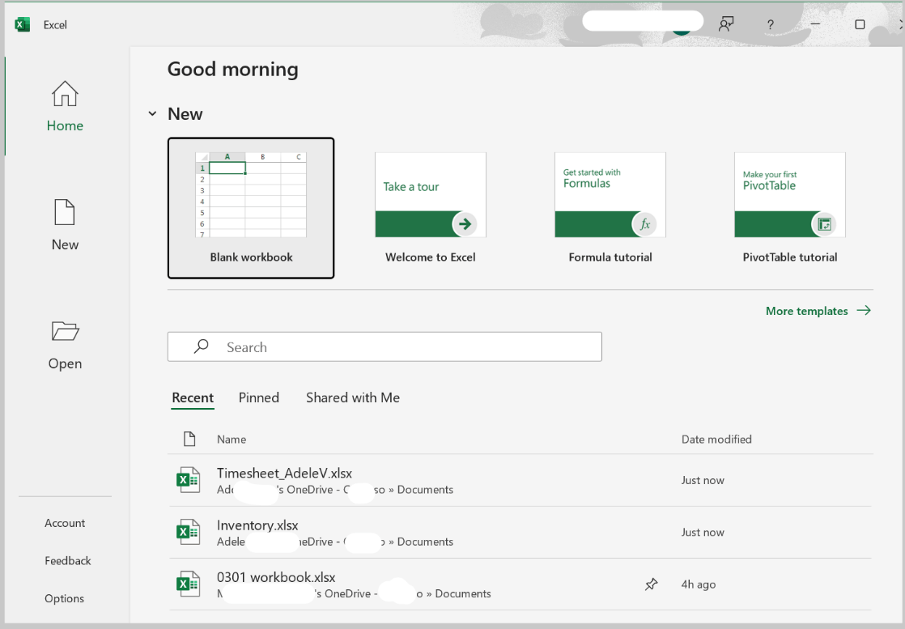This screenshot has height=629, width=905.
Task: Click Just now beside Inventory.xlsx
Action: click(703, 532)
